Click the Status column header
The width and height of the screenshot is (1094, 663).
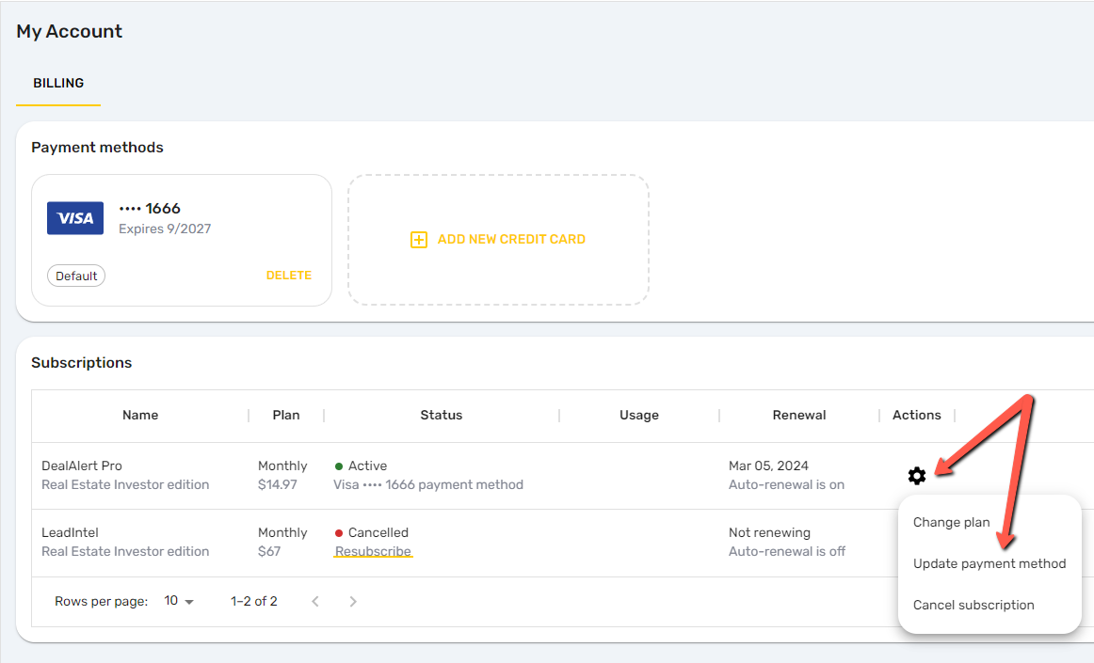pos(441,415)
